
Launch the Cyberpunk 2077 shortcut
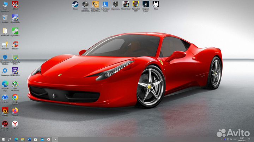(136, 6)
